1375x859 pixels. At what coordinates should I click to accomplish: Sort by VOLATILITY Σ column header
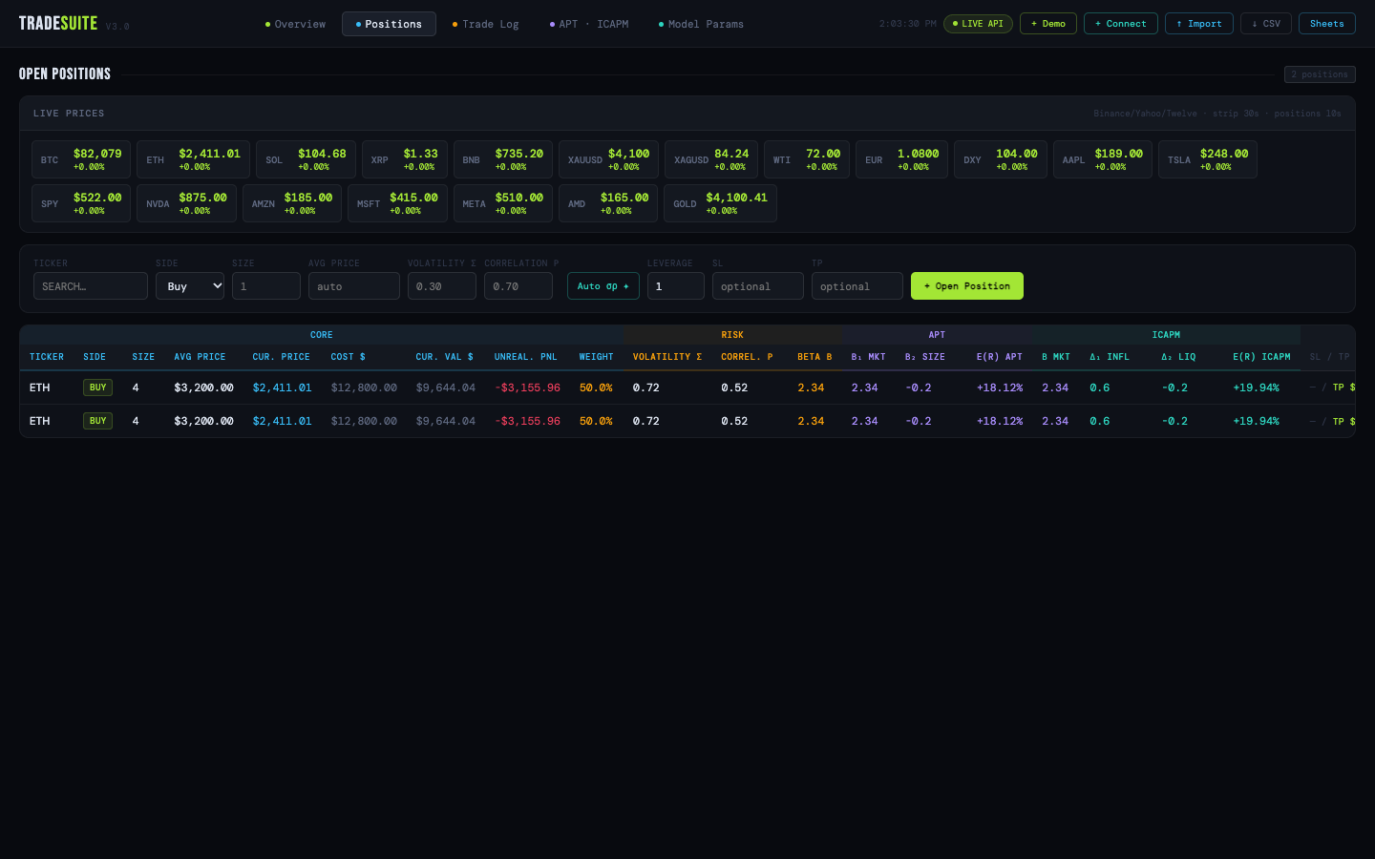667,357
